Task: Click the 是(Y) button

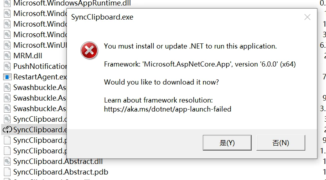Action: (x=227, y=143)
